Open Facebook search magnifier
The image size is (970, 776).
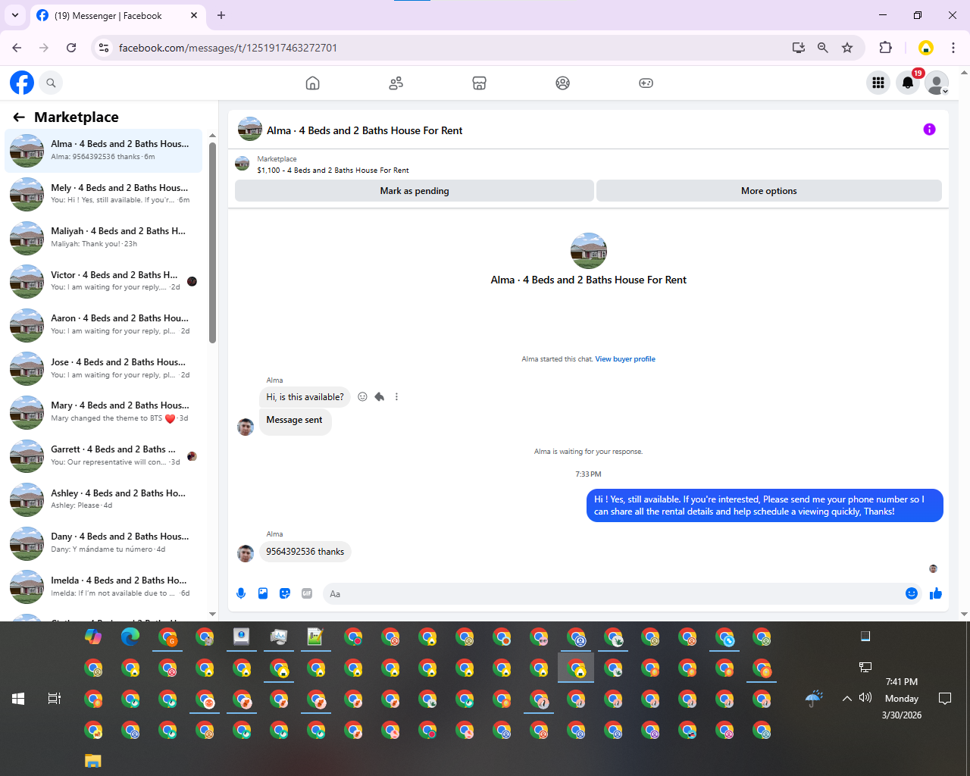click(51, 83)
